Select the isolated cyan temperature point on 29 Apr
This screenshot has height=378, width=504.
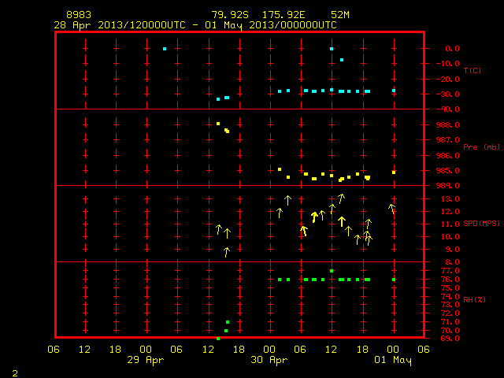[165, 49]
